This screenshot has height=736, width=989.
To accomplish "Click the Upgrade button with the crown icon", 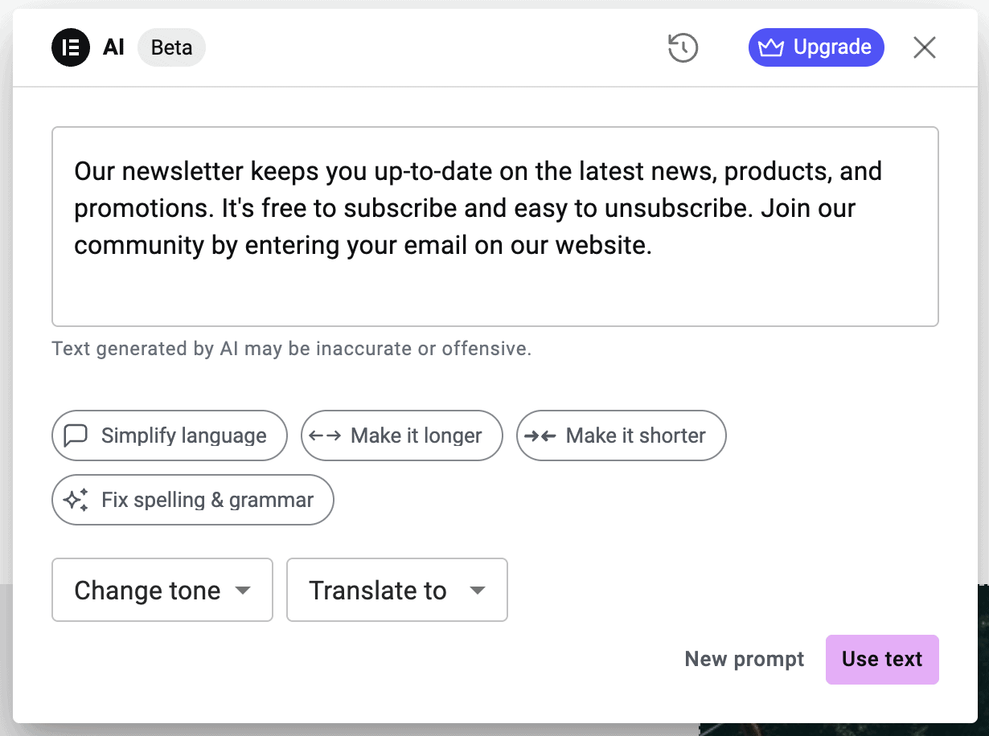I will [816, 47].
